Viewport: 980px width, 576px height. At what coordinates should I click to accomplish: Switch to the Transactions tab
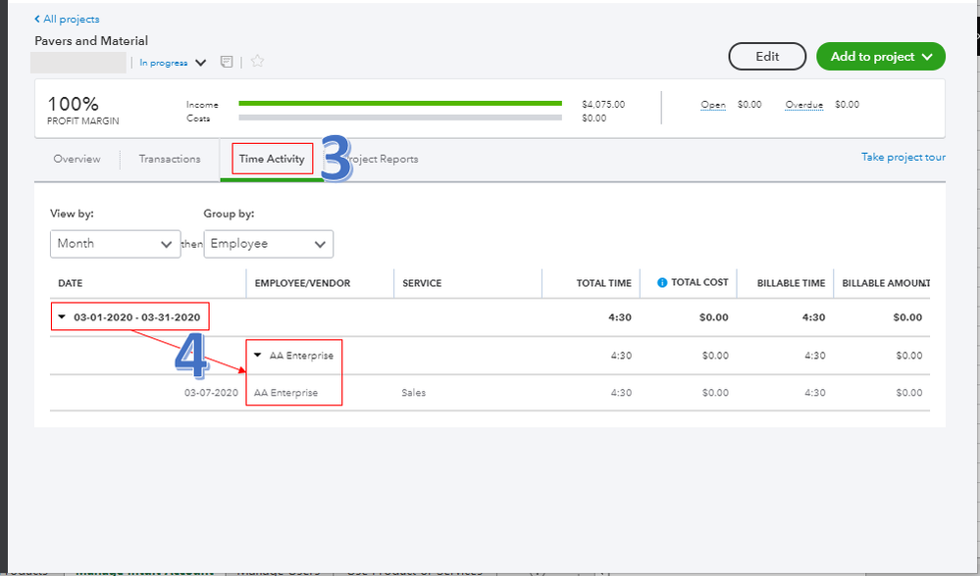coord(170,159)
